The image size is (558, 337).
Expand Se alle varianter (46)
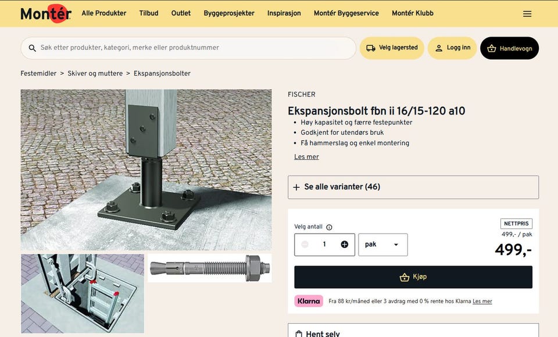[413, 187]
